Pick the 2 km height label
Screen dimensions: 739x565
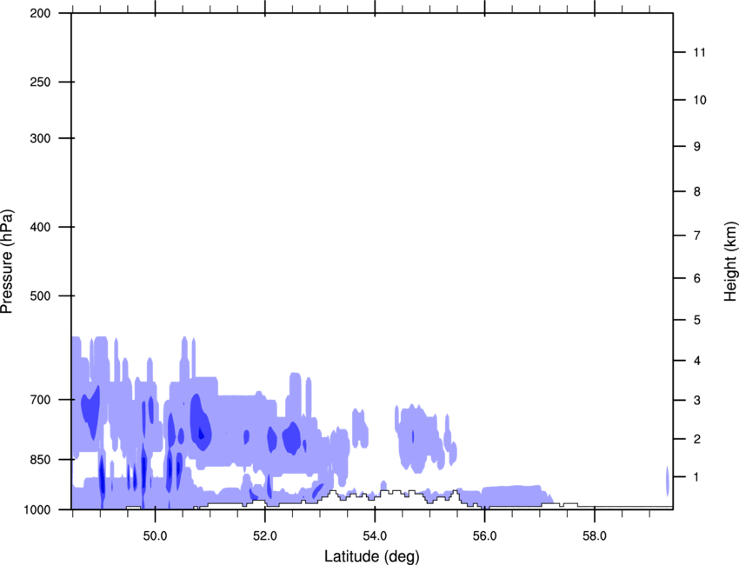point(697,439)
